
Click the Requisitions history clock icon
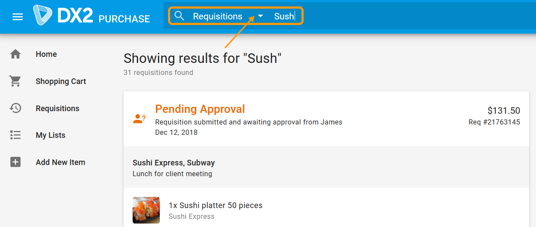pos(16,108)
